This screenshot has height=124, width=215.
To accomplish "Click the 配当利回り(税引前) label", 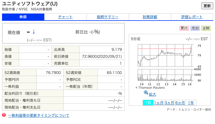I will pyautogui.click(x=21, y=93).
